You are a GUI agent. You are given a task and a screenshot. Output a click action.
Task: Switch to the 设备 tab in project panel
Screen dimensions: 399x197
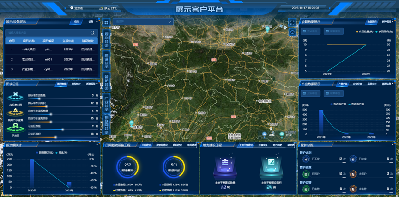[x=91, y=22]
